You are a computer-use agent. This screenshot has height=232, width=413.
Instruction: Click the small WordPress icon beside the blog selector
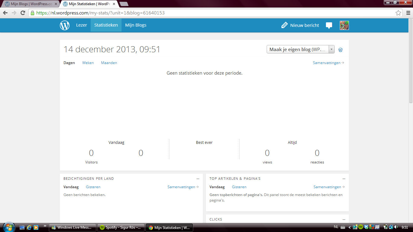tap(340, 50)
